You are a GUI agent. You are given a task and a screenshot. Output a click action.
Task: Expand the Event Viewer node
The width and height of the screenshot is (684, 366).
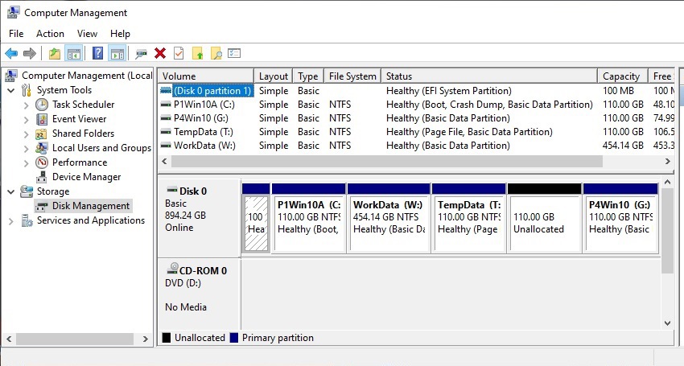click(27, 120)
